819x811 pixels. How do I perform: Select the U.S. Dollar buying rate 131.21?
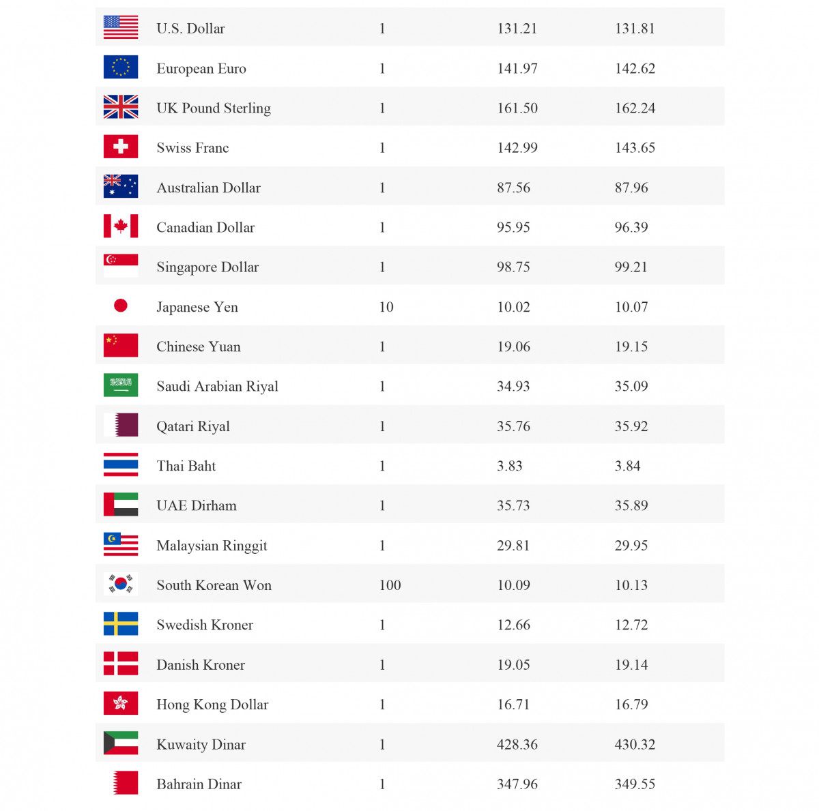coord(517,29)
